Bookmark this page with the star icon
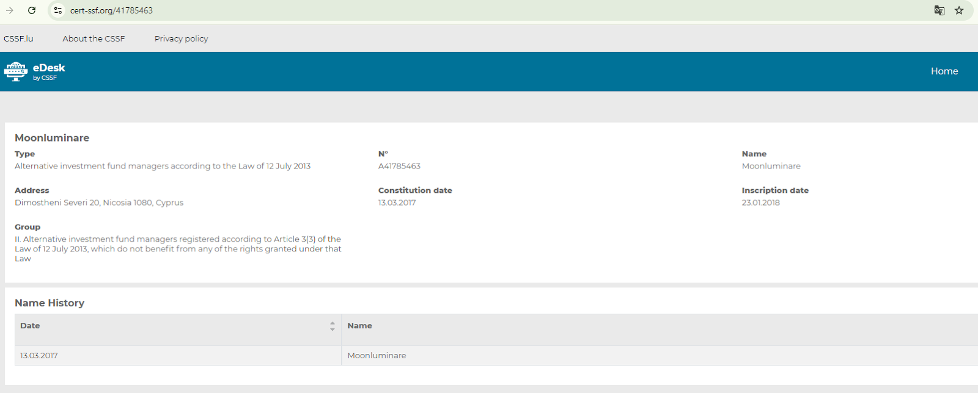 tap(959, 10)
